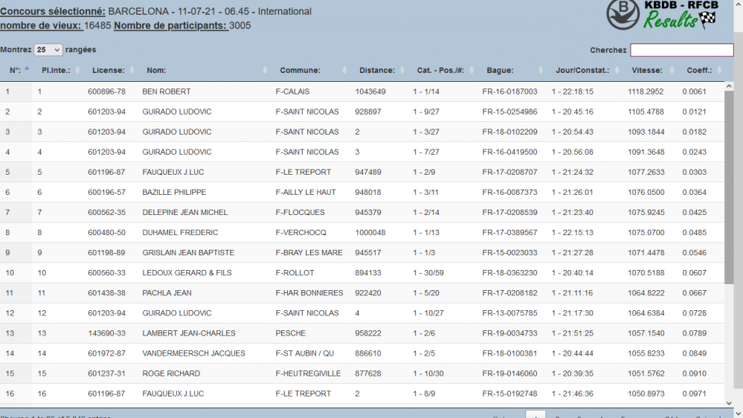
Task: Click license number 600560-33
Action: pos(106,273)
